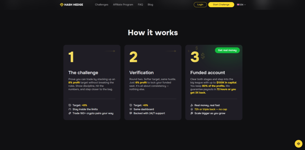The image size is (305, 150).
Task: Click the monitor icon beside Same dashboard
Action: [131, 109]
